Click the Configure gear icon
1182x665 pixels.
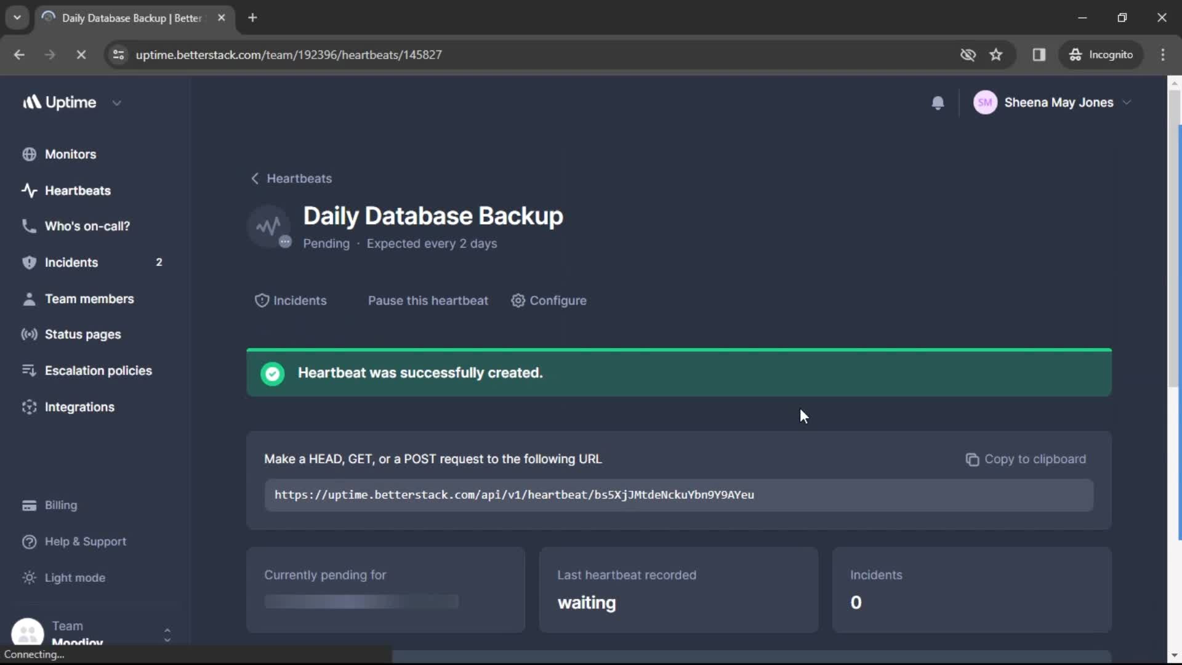pos(518,300)
